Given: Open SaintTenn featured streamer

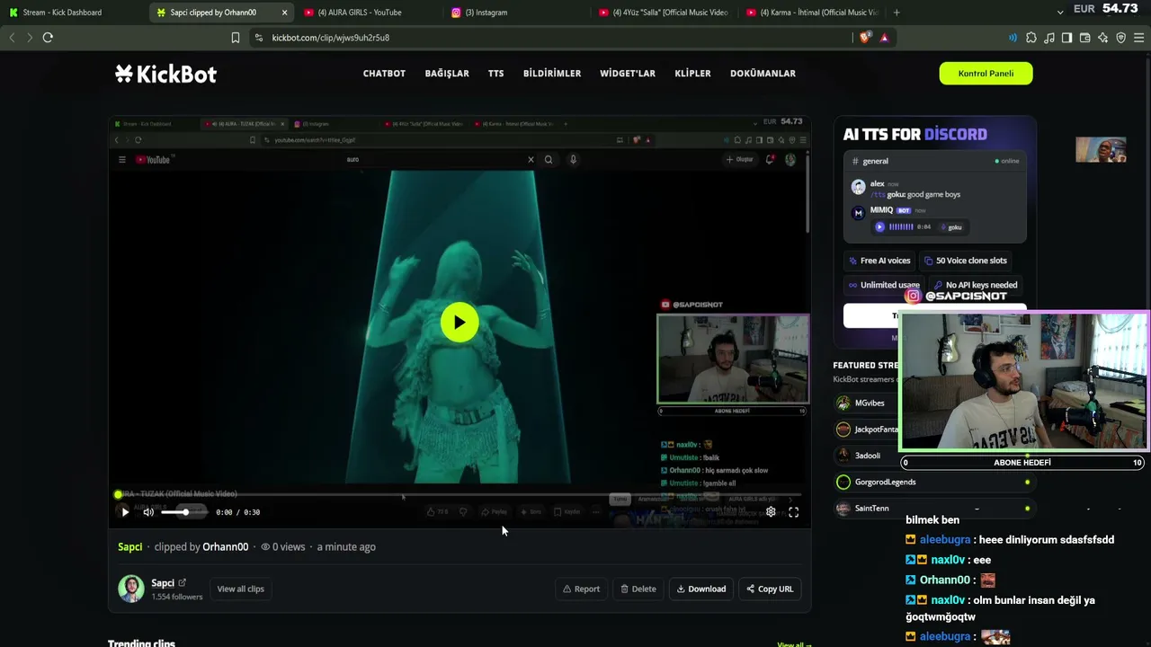Looking at the screenshot, I should (933, 509).
